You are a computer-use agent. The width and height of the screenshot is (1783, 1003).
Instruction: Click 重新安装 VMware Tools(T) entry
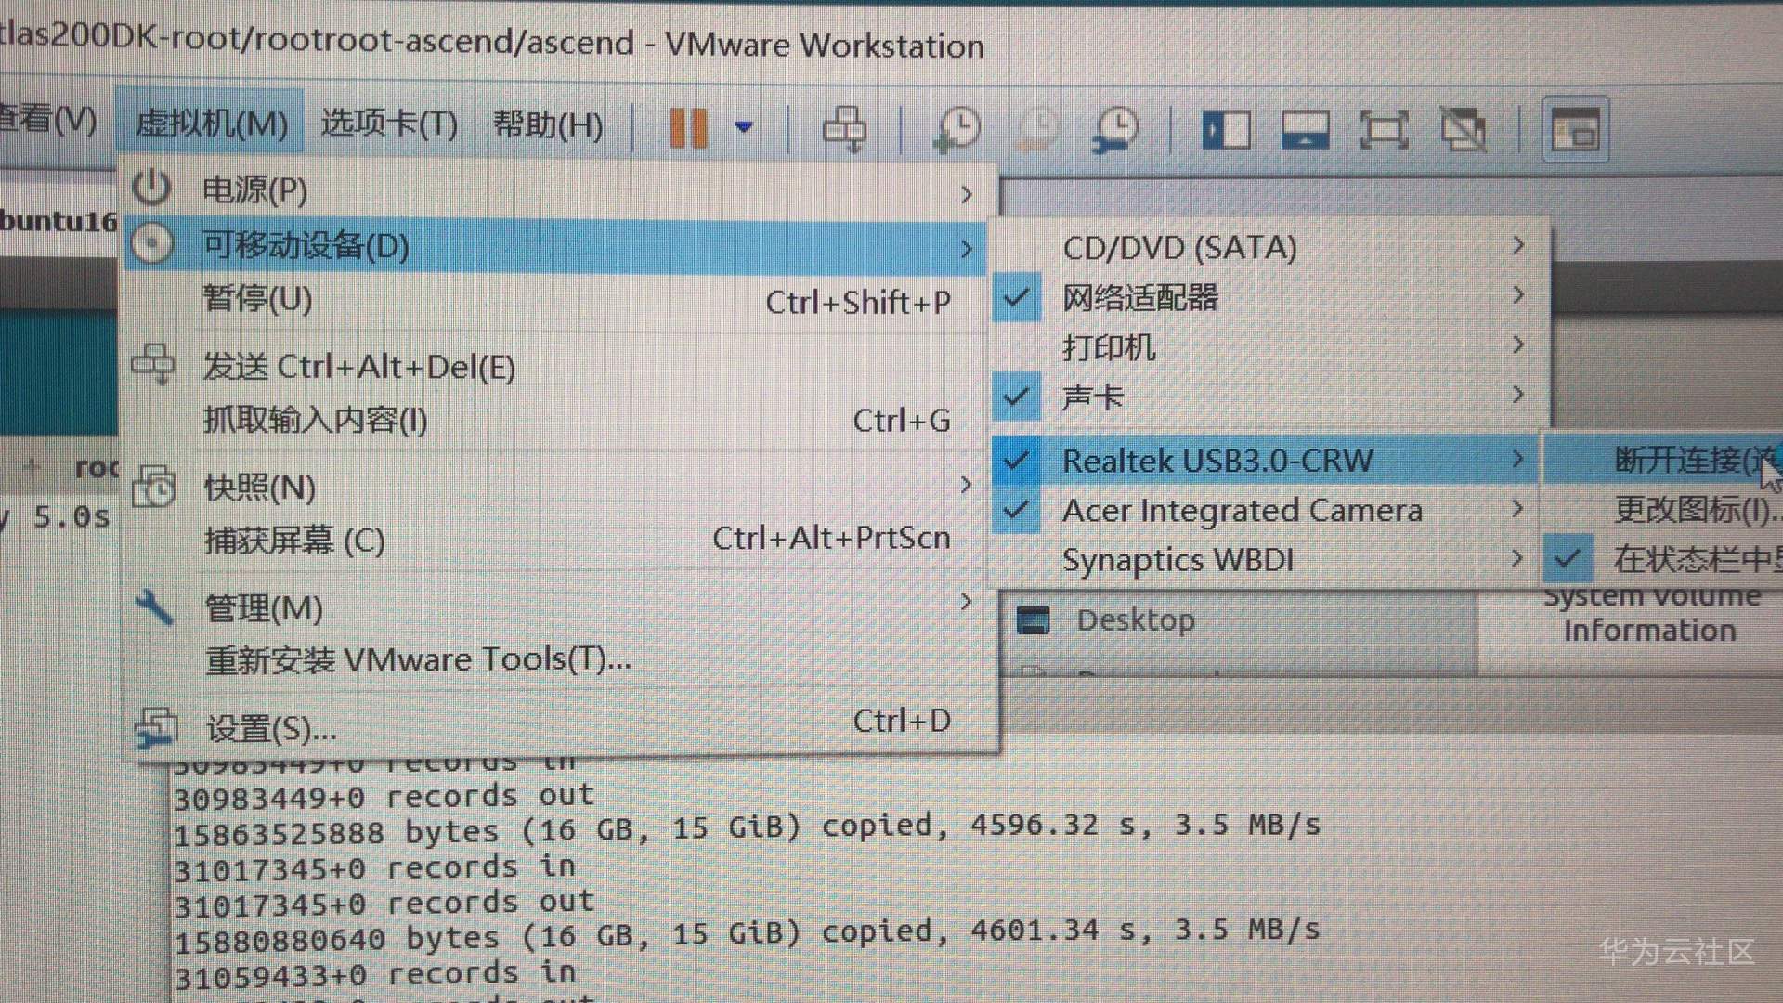pyautogui.click(x=418, y=660)
